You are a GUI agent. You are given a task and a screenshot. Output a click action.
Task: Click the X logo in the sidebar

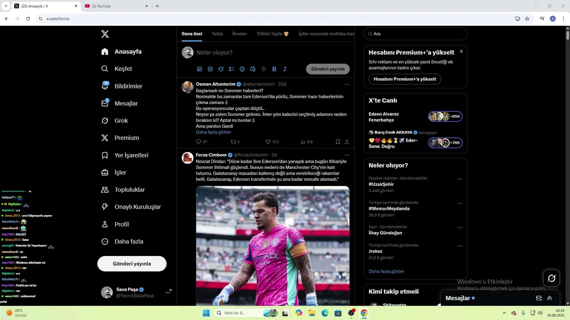point(105,34)
